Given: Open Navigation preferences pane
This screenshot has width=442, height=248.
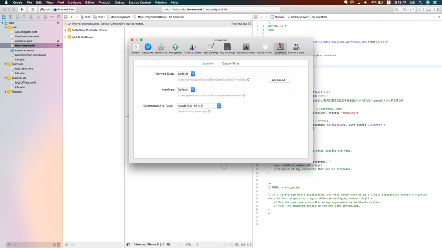Looking at the screenshot, I should [175, 48].
